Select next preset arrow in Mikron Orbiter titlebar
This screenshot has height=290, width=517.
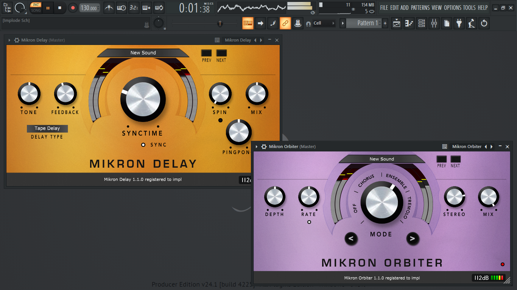click(492, 147)
